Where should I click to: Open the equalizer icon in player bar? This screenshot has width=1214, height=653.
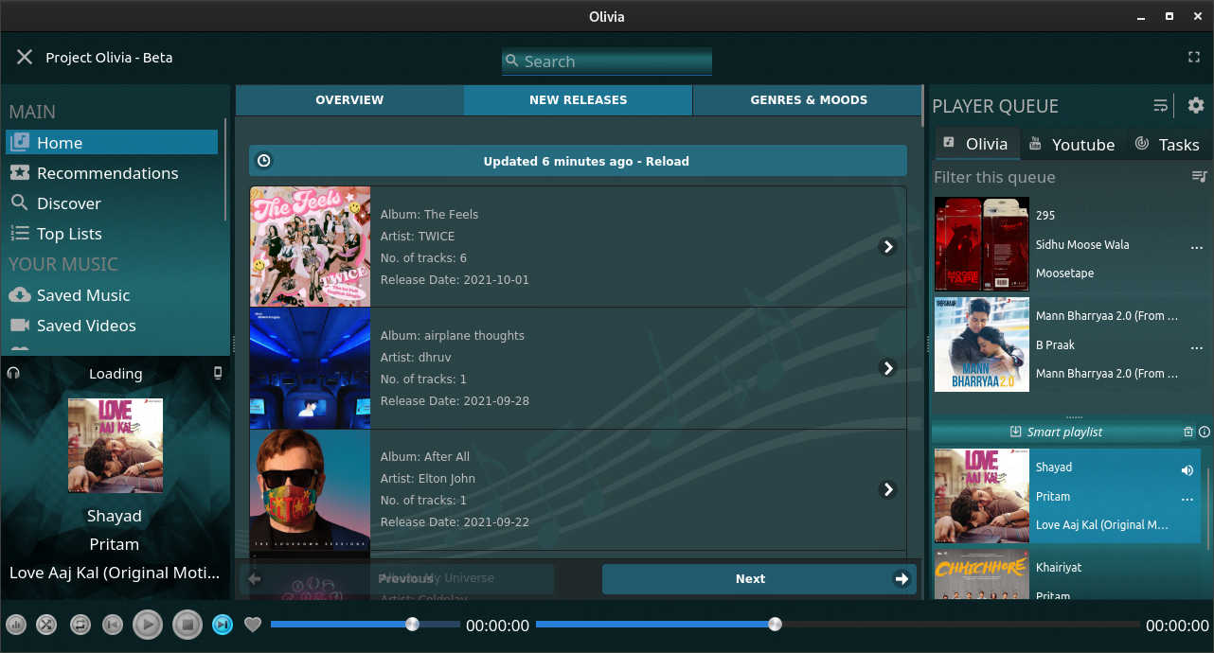[16, 625]
